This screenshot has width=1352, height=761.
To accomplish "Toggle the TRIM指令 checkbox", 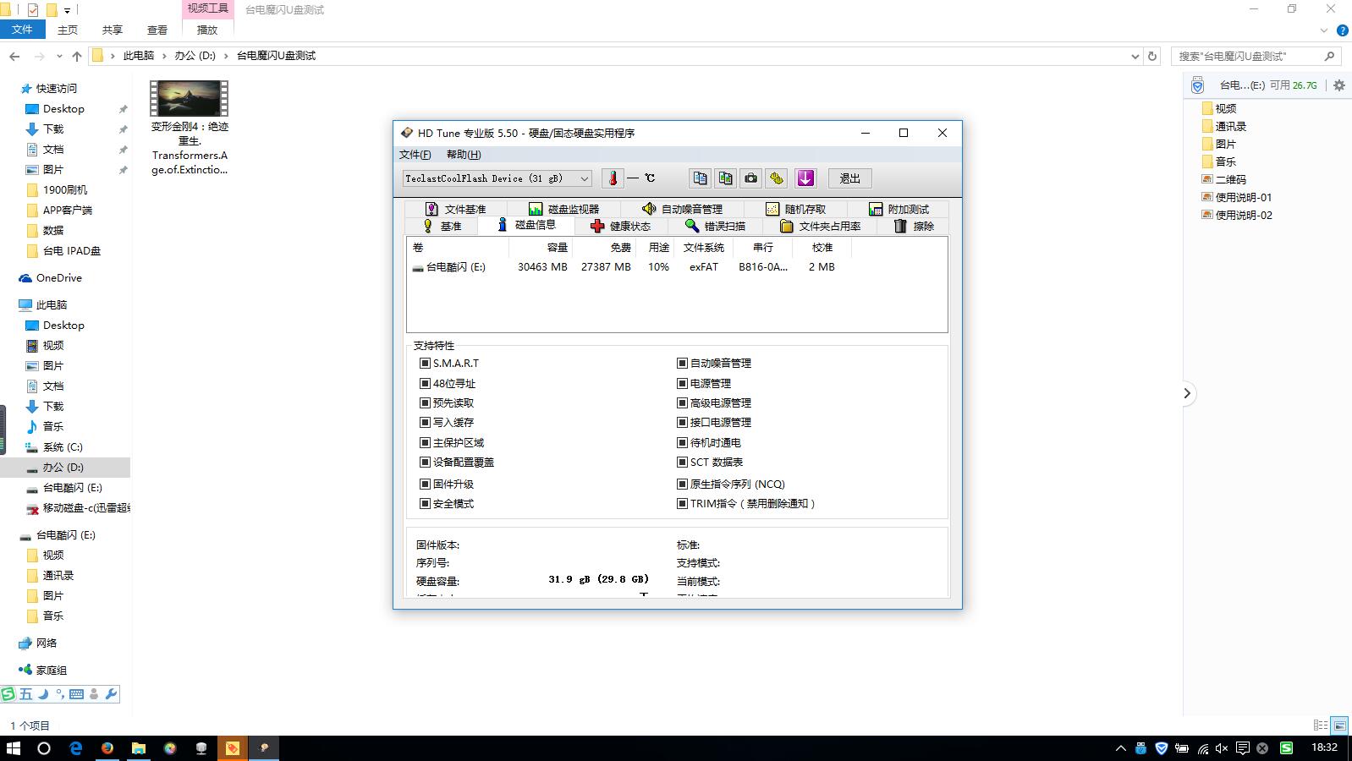I will [682, 503].
